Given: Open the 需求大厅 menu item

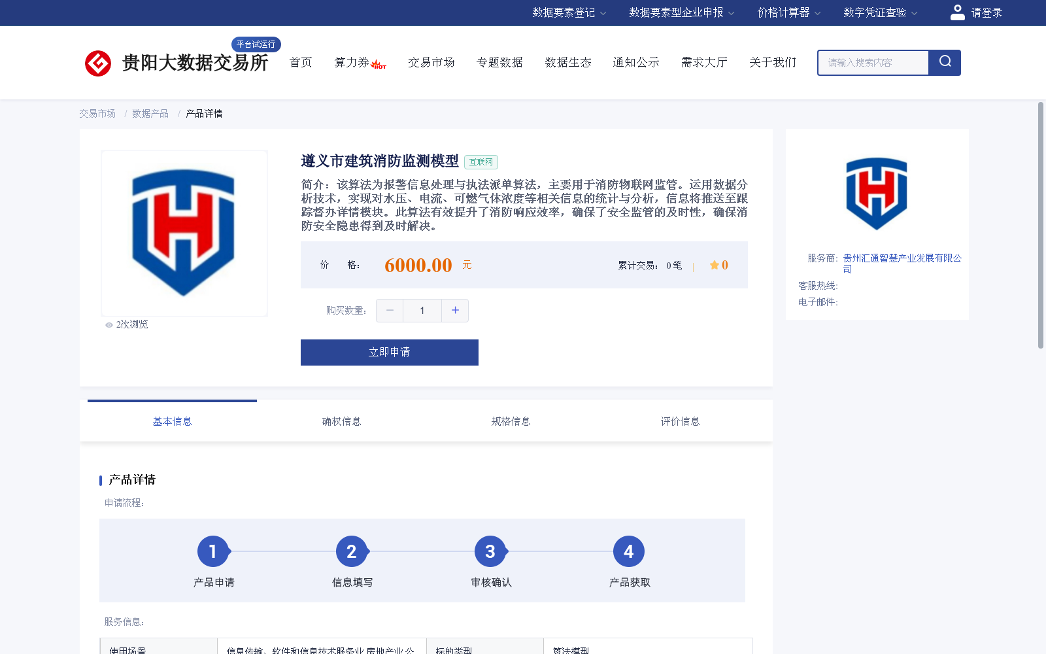Looking at the screenshot, I should coord(704,63).
